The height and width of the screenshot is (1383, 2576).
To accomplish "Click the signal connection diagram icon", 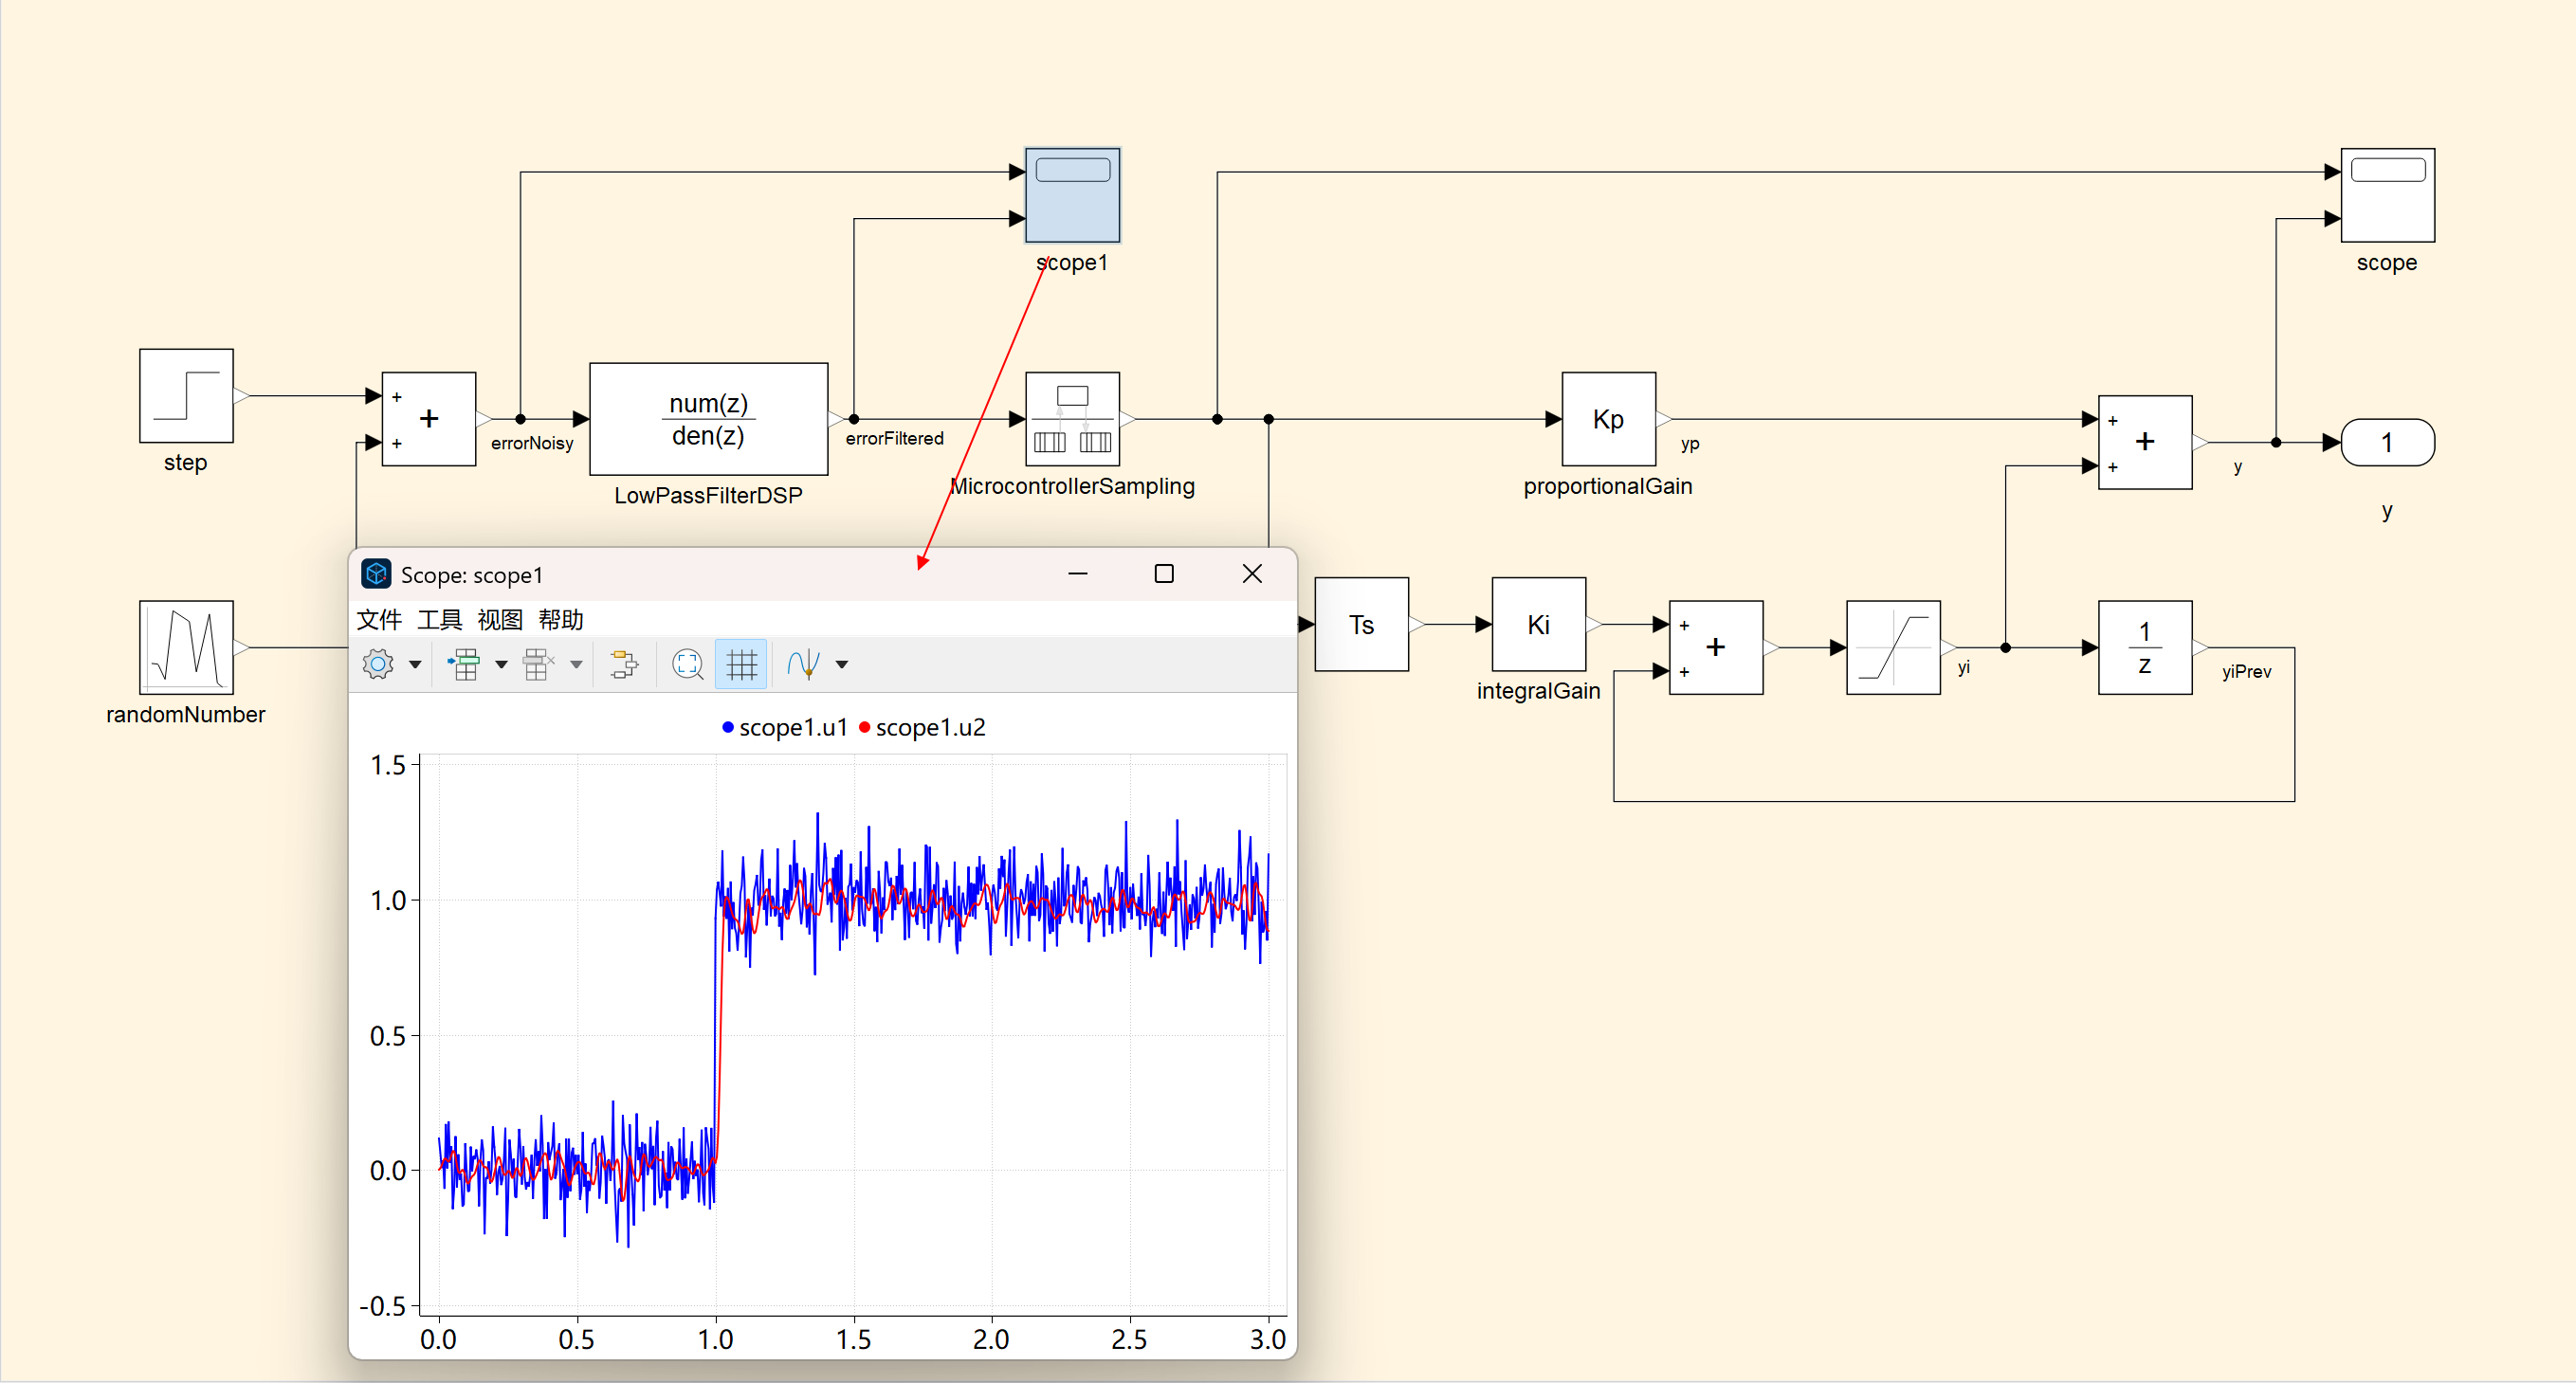I will tap(624, 664).
